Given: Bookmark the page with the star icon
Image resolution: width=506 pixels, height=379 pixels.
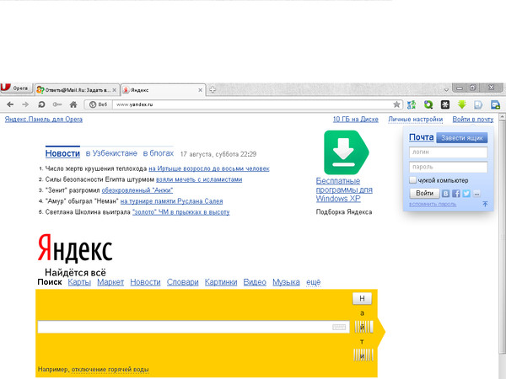Looking at the screenshot, I should click(396, 104).
